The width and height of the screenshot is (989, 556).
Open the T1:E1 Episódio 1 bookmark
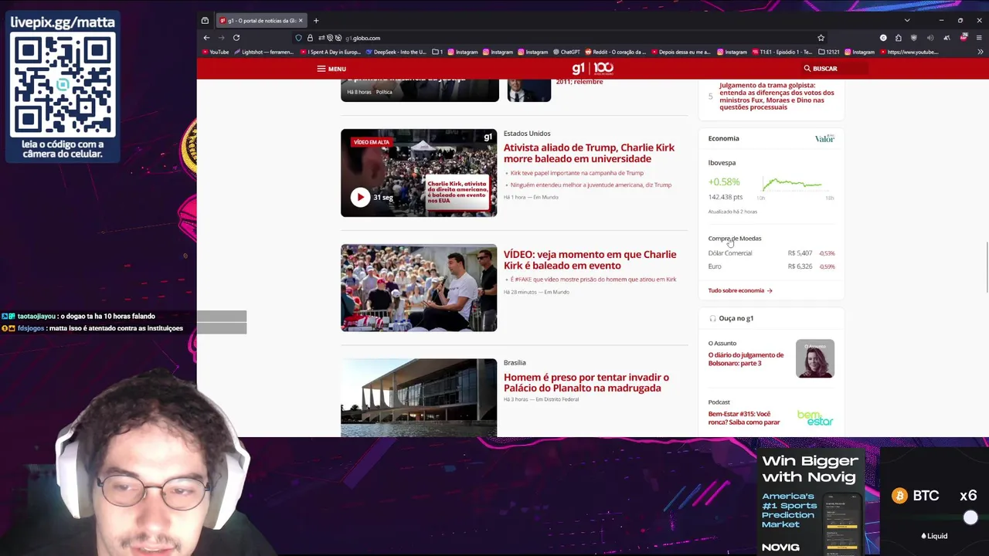[x=782, y=53]
